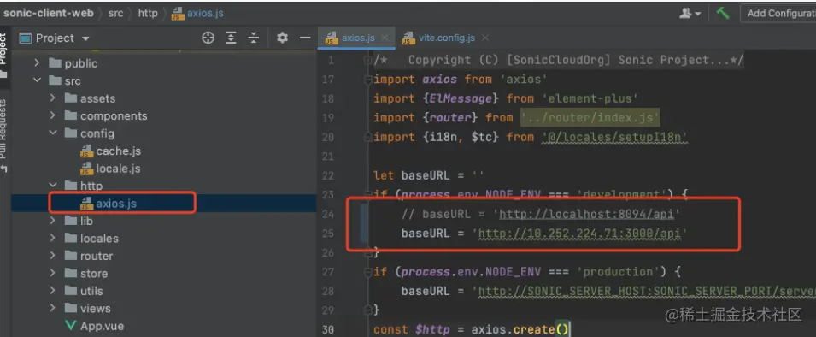Screen dimensions: 816x337
Task: Expand the assets folder arrow
Action: pos(53,98)
